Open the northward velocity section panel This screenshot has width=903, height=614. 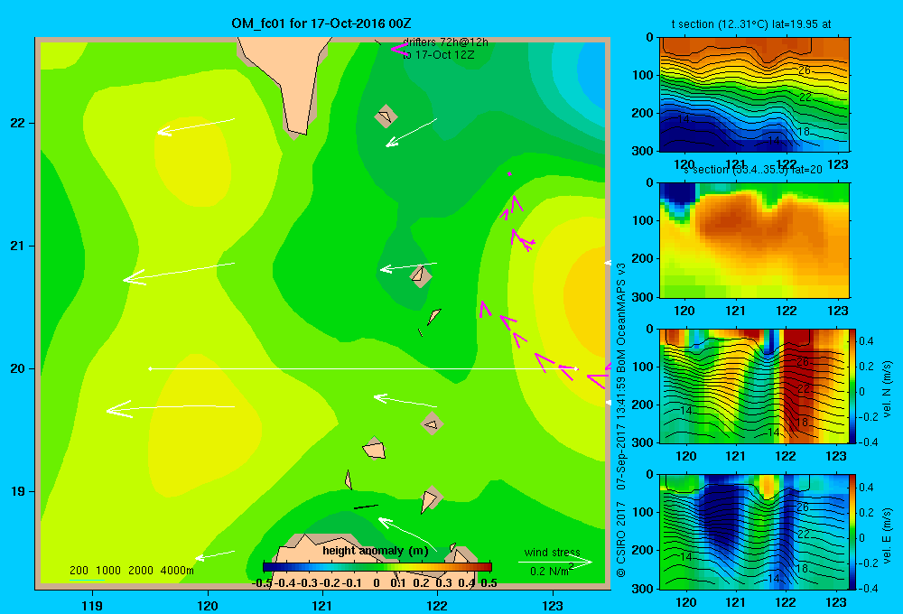tap(754, 386)
